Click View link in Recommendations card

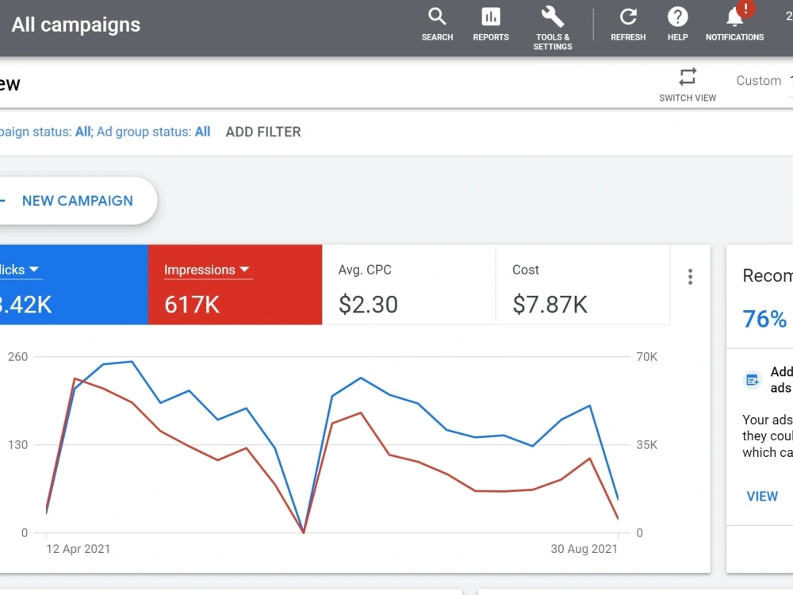tap(761, 497)
